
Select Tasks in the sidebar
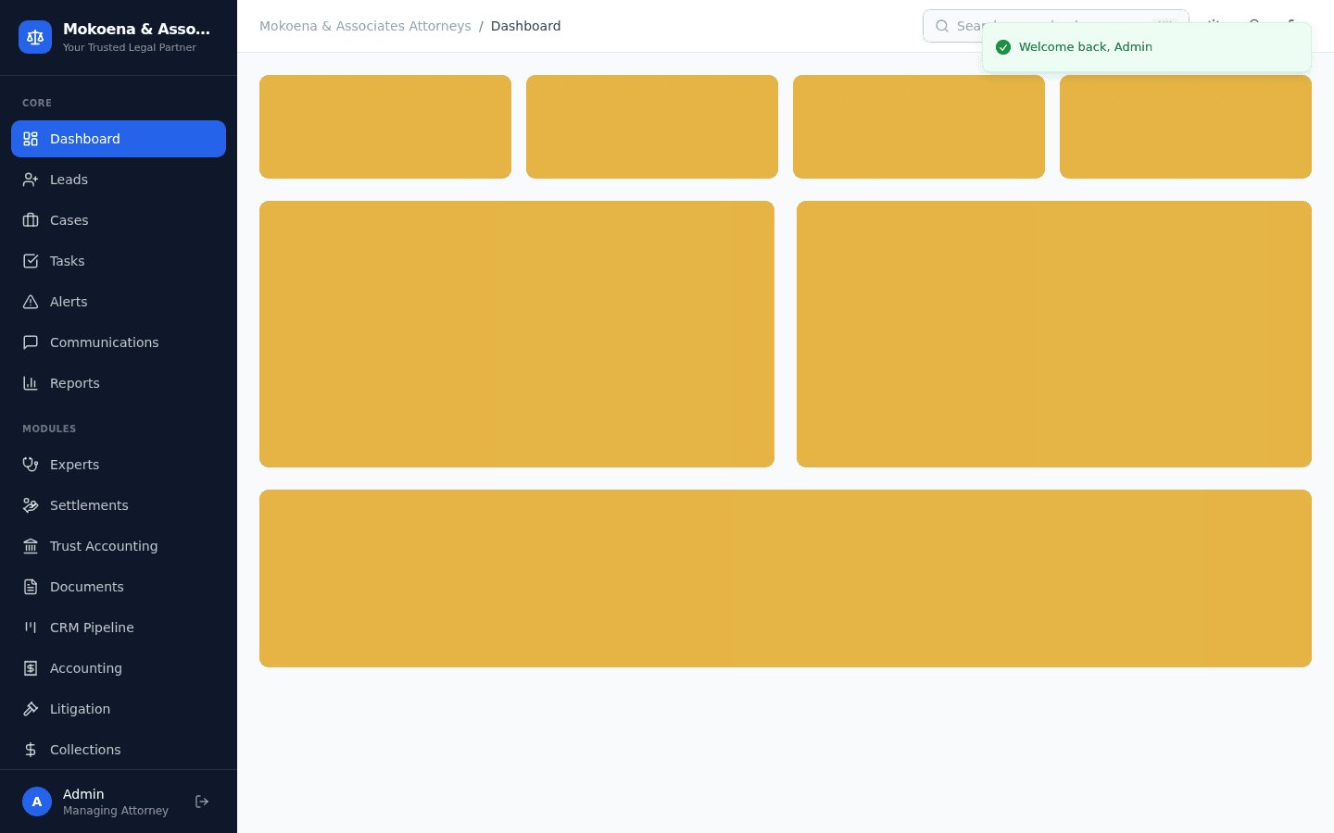click(119, 261)
